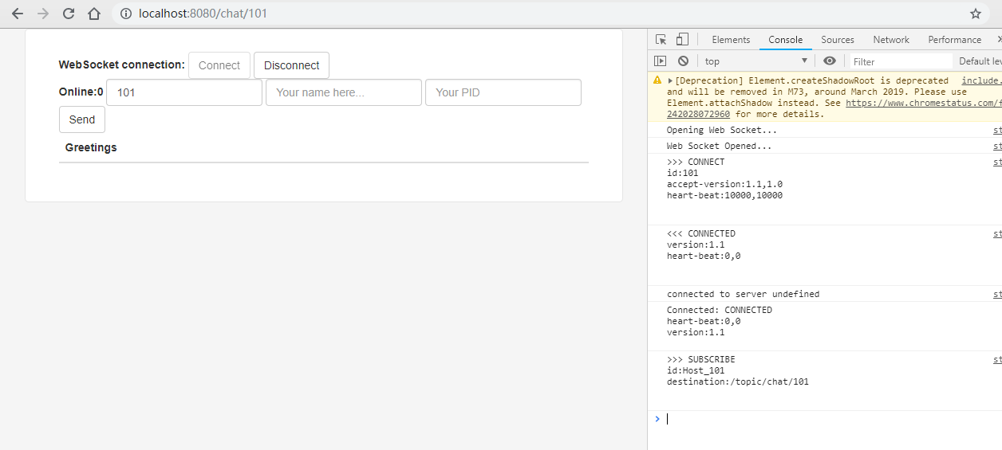Toggle the DevTools device toolbar icon
This screenshot has height=450, width=1002.
(x=682, y=39)
